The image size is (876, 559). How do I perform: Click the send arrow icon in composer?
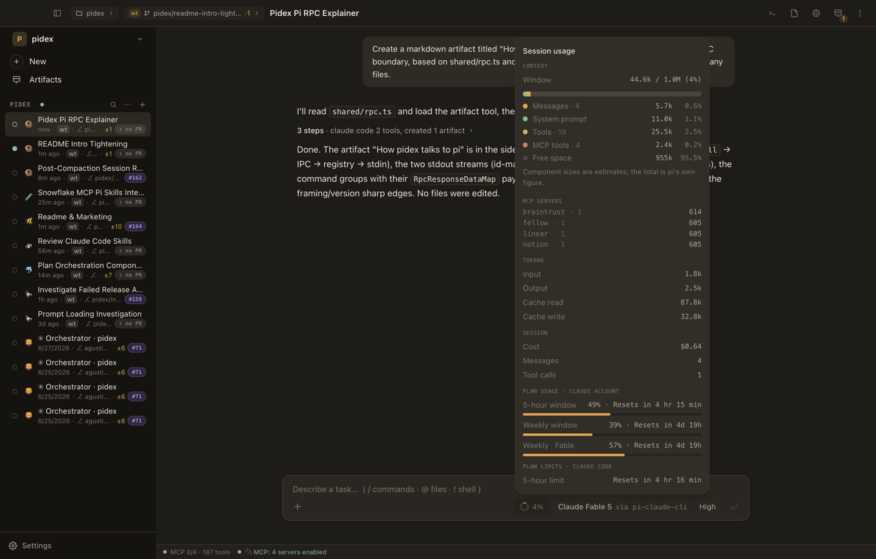pos(734,507)
